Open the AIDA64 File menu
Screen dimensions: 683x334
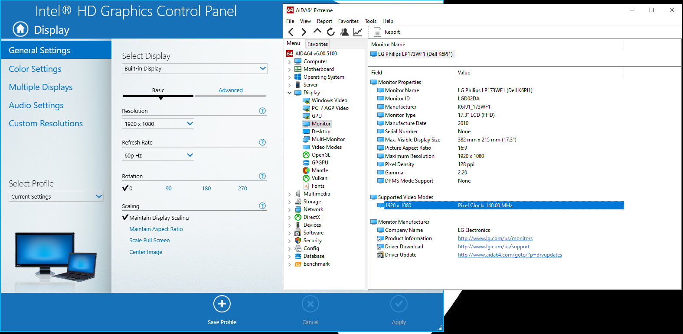point(290,21)
